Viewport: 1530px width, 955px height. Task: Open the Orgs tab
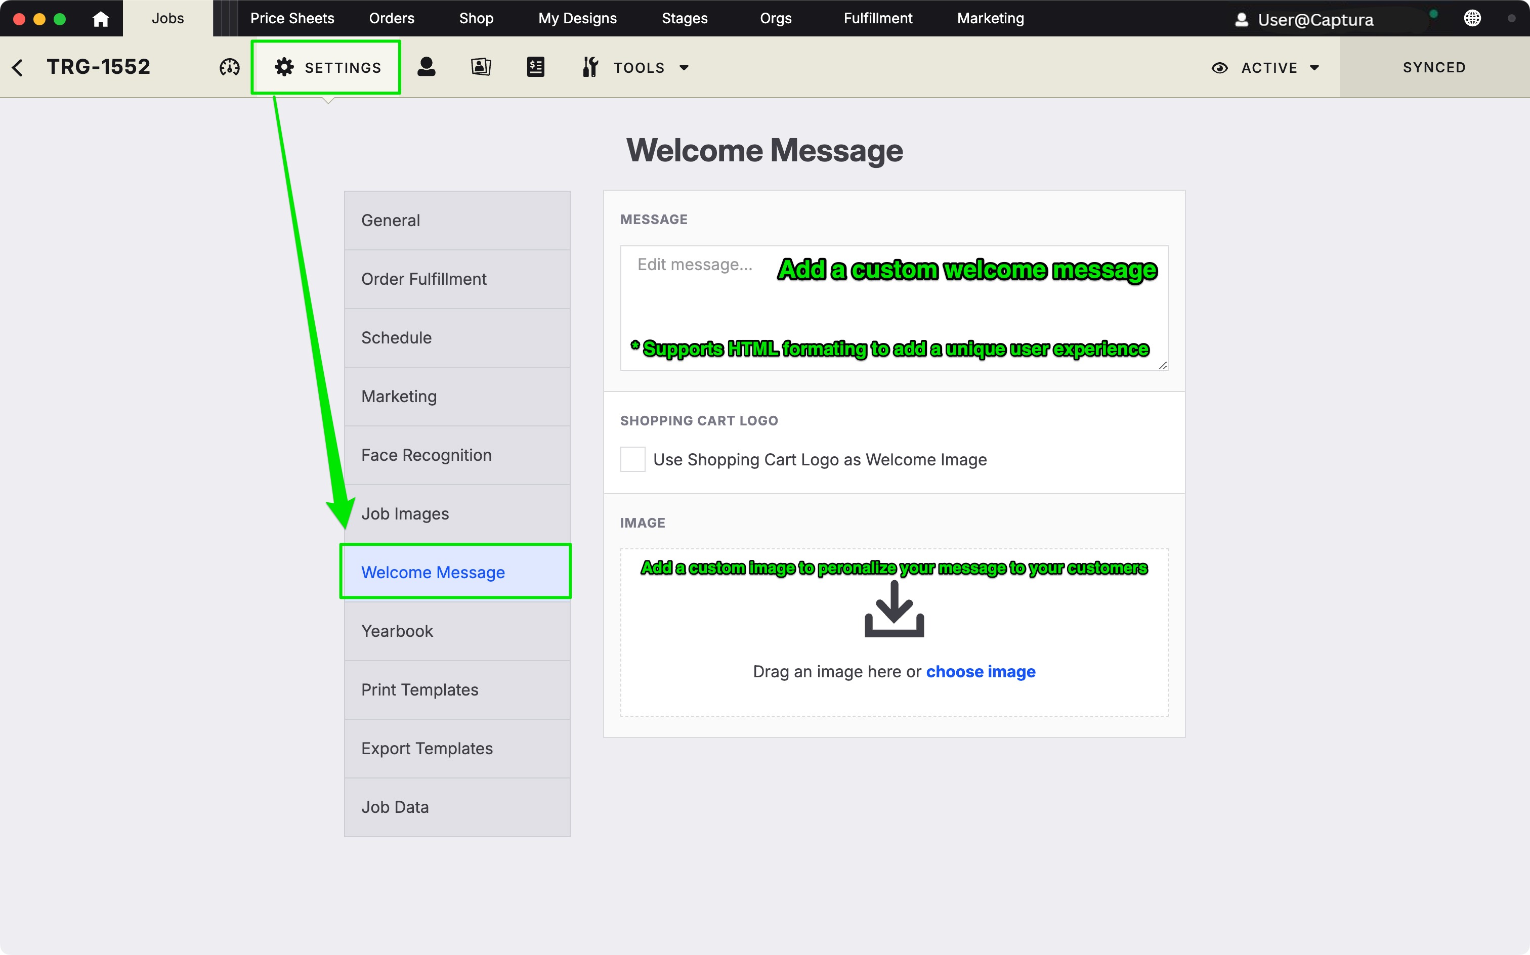tap(775, 18)
